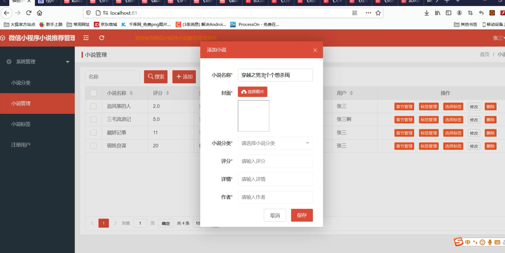
Task: Select 小说管理 in the sidebar
Action: pyautogui.click(x=37, y=103)
